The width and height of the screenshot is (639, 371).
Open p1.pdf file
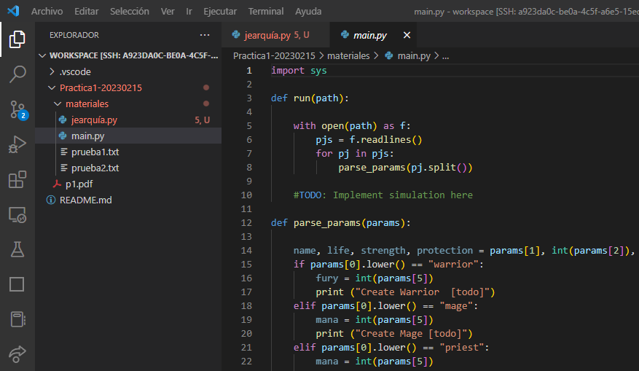click(128, 184)
